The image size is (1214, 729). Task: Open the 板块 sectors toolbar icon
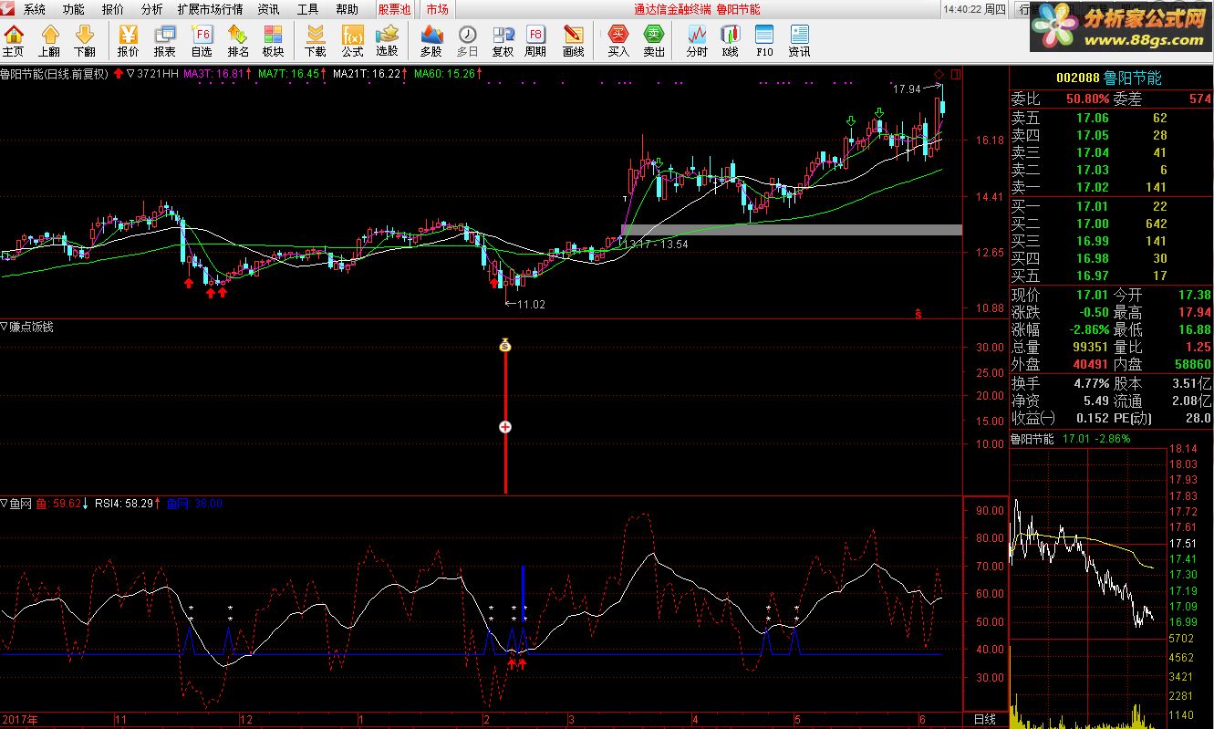273,41
